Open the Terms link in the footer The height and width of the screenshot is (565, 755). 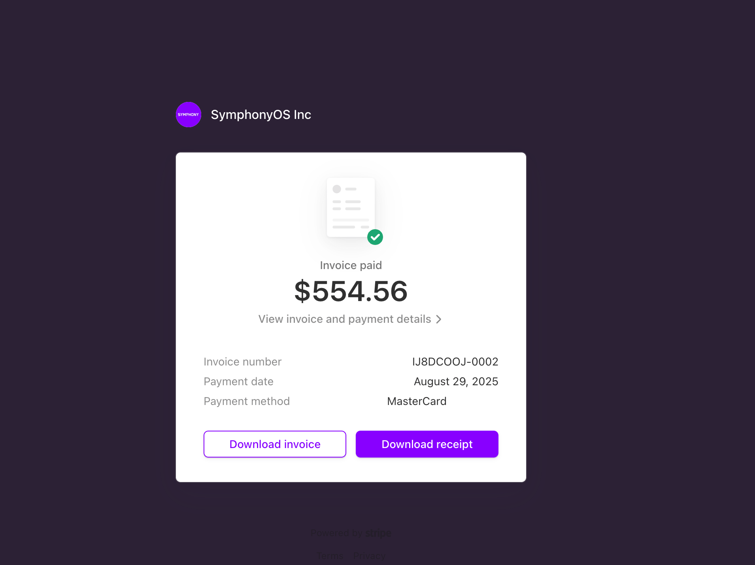(x=330, y=556)
